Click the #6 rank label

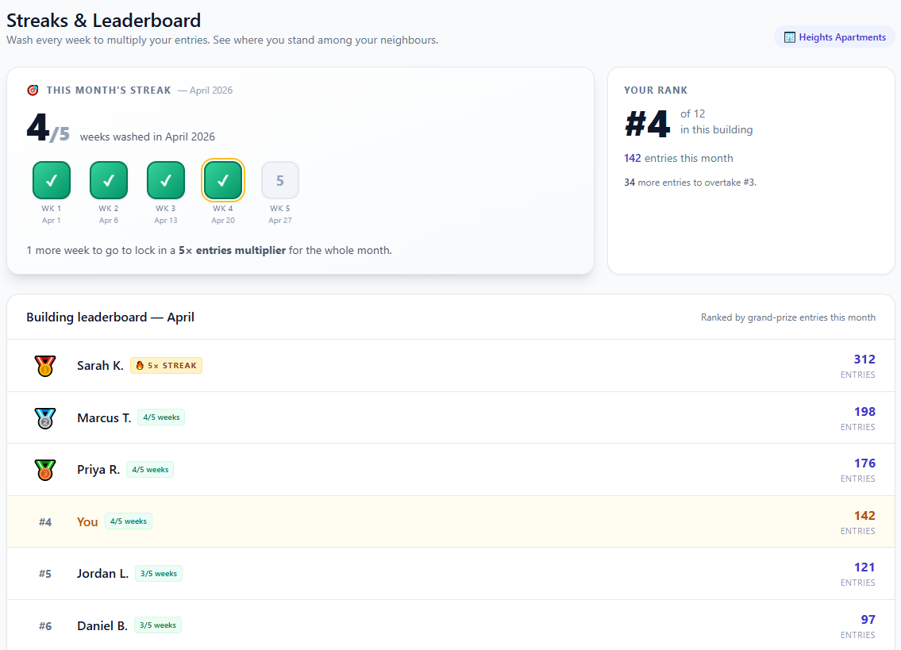(44, 626)
